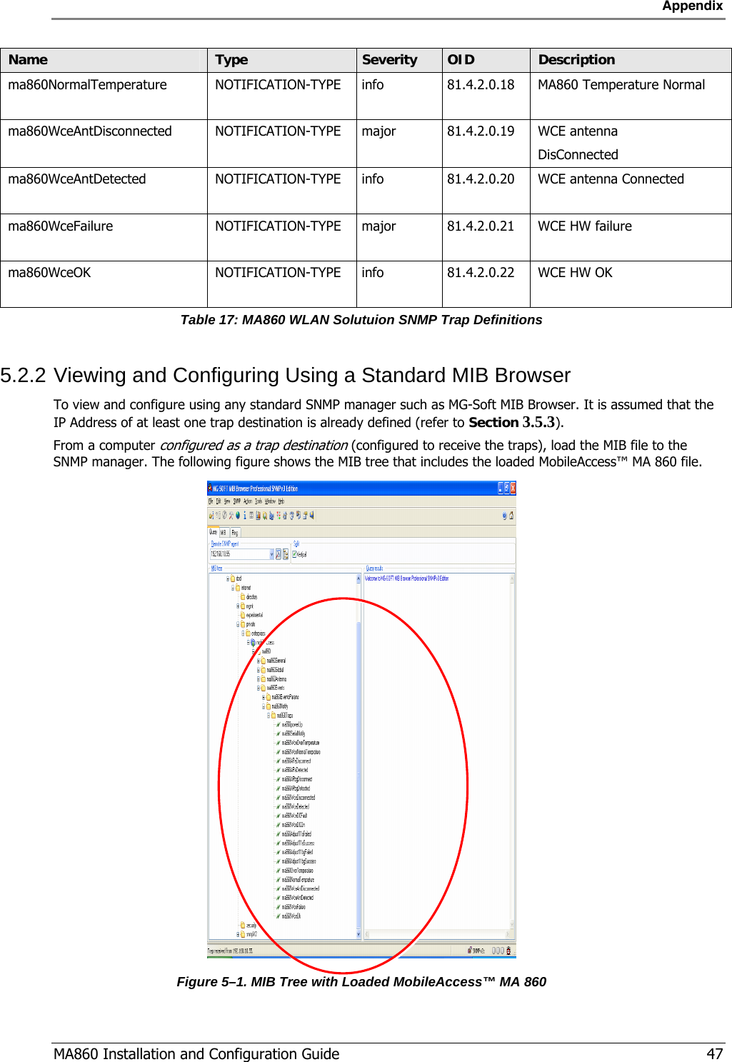Click the security folder icon in tree

click(x=243, y=925)
